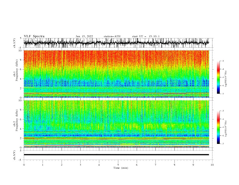239x185 pixels.
Task: Click the ch.1 PSD color bar
Action: (218, 77)
